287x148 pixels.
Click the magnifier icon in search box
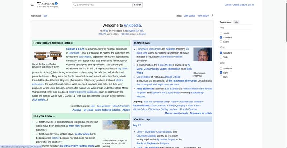75,5
